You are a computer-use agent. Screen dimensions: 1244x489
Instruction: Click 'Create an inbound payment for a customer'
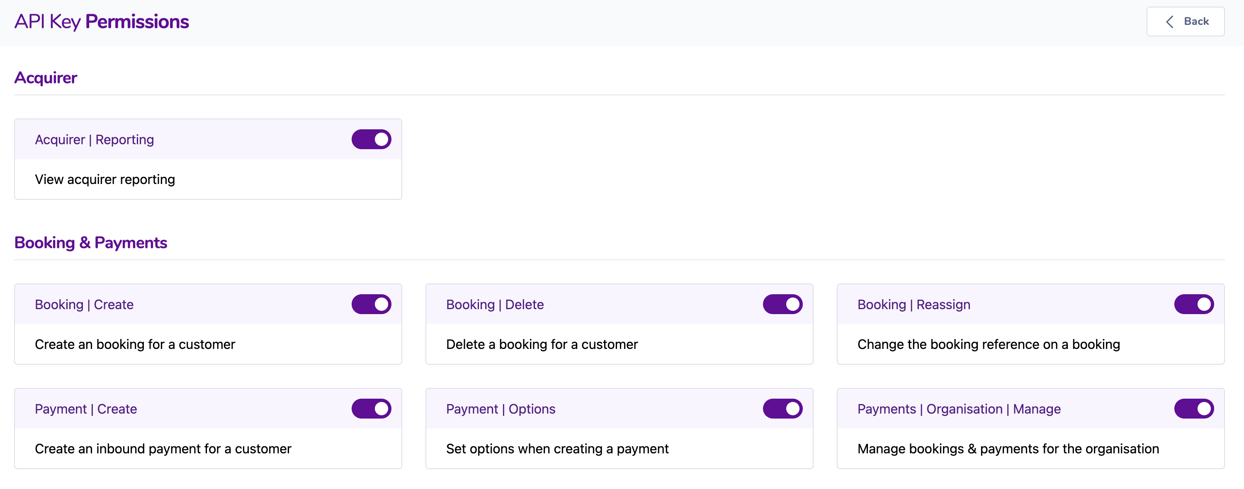163,449
